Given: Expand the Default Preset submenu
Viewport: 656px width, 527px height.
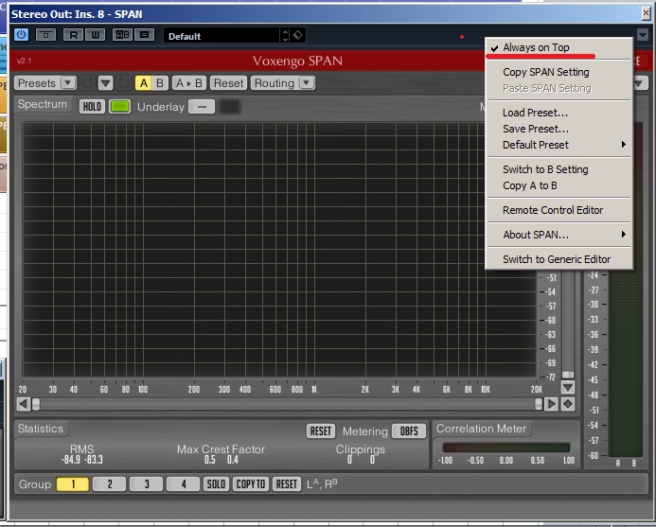Looking at the screenshot, I should [x=559, y=145].
